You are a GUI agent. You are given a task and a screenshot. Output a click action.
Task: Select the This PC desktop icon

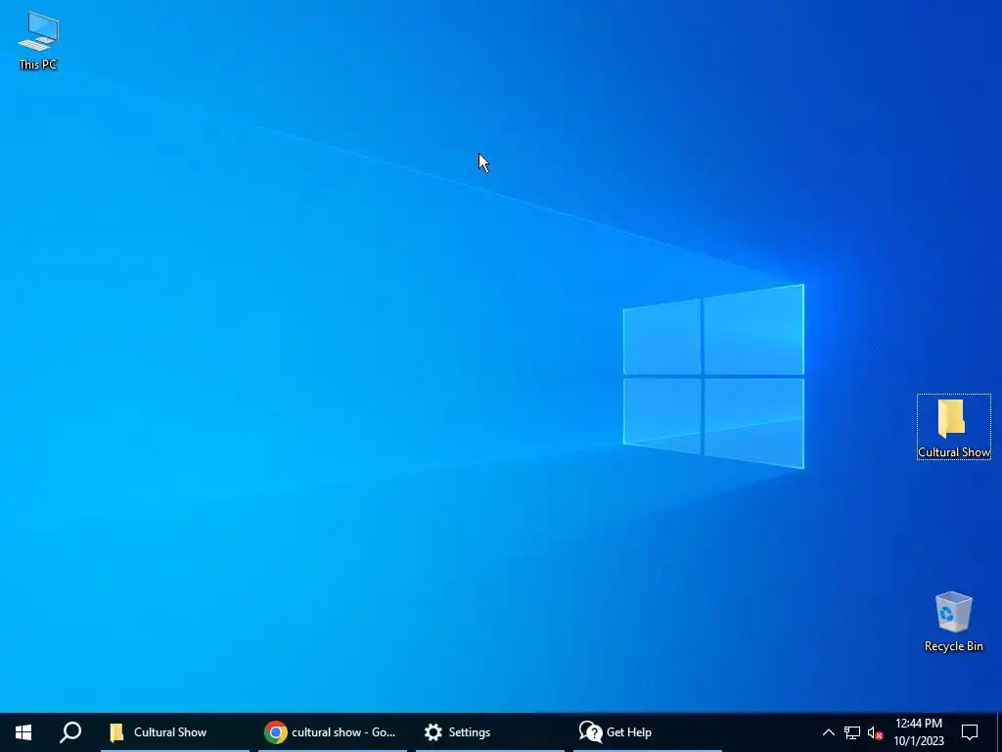(38, 41)
